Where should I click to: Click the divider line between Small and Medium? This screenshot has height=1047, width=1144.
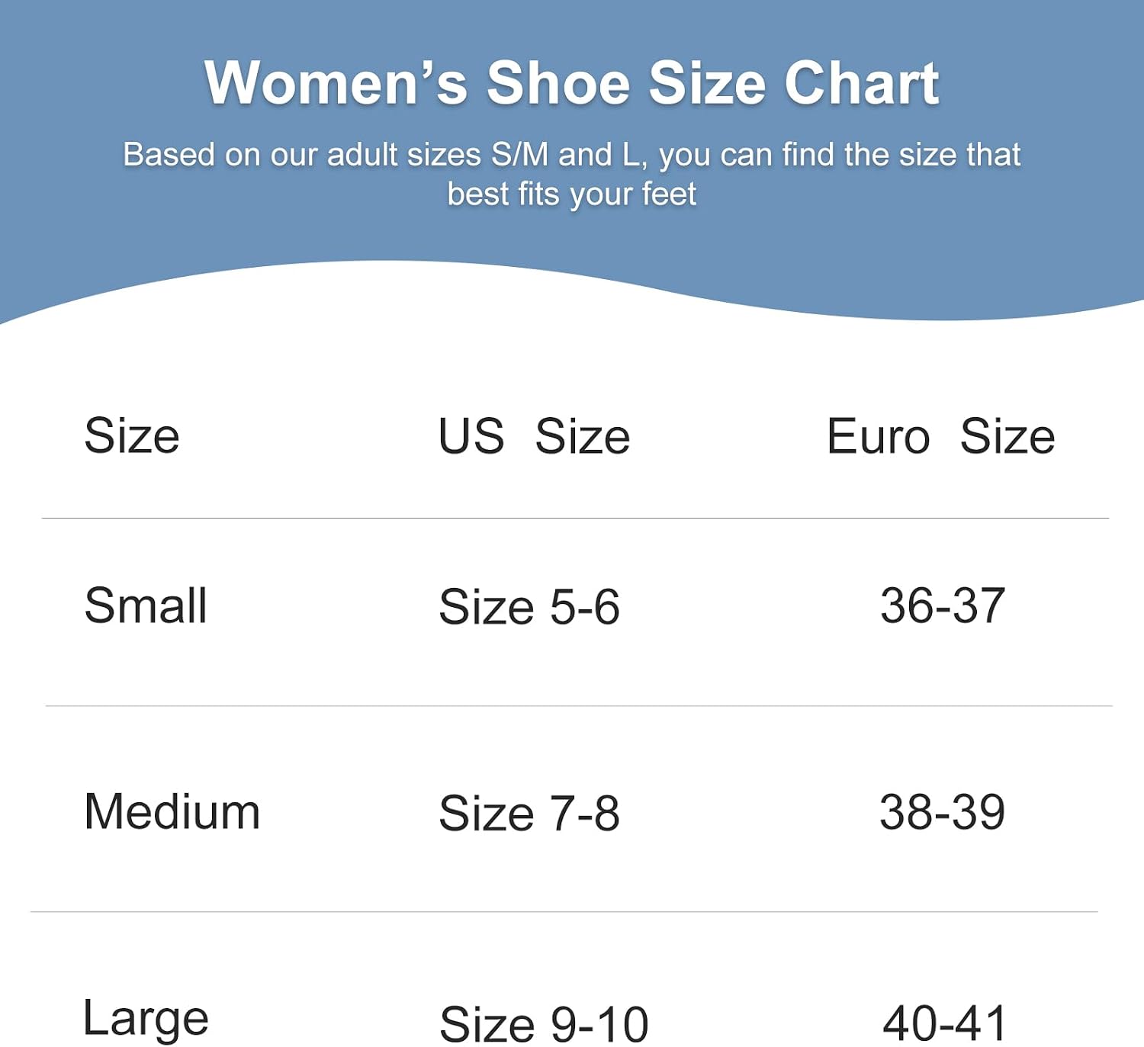tap(579, 706)
